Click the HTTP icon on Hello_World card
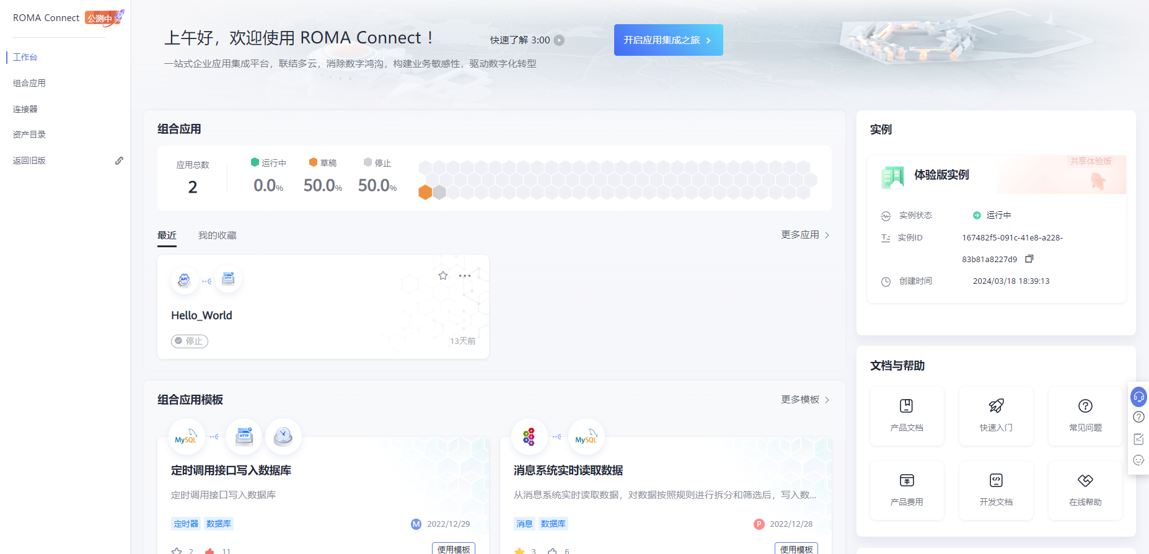This screenshot has height=554, width=1149. click(x=228, y=279)
